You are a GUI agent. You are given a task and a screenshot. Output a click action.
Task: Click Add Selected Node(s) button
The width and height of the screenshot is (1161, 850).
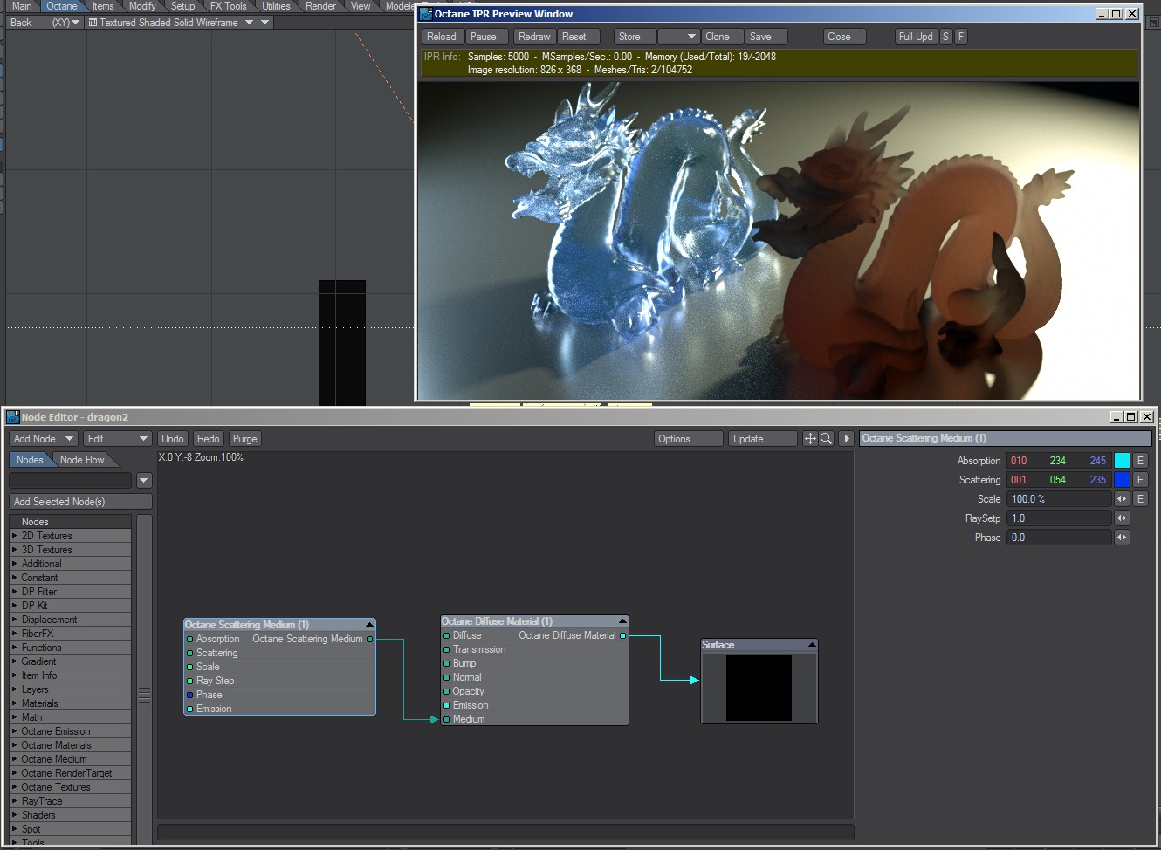80,502
